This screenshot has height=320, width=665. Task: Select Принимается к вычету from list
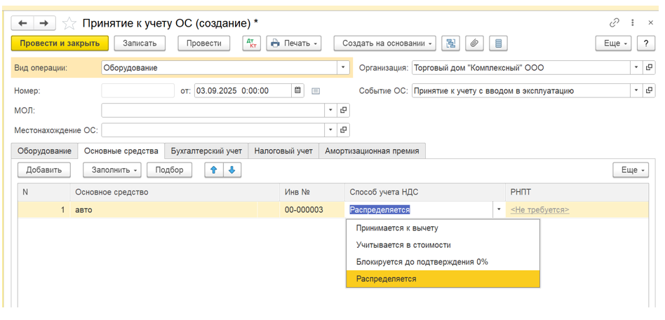coord(397,228)
